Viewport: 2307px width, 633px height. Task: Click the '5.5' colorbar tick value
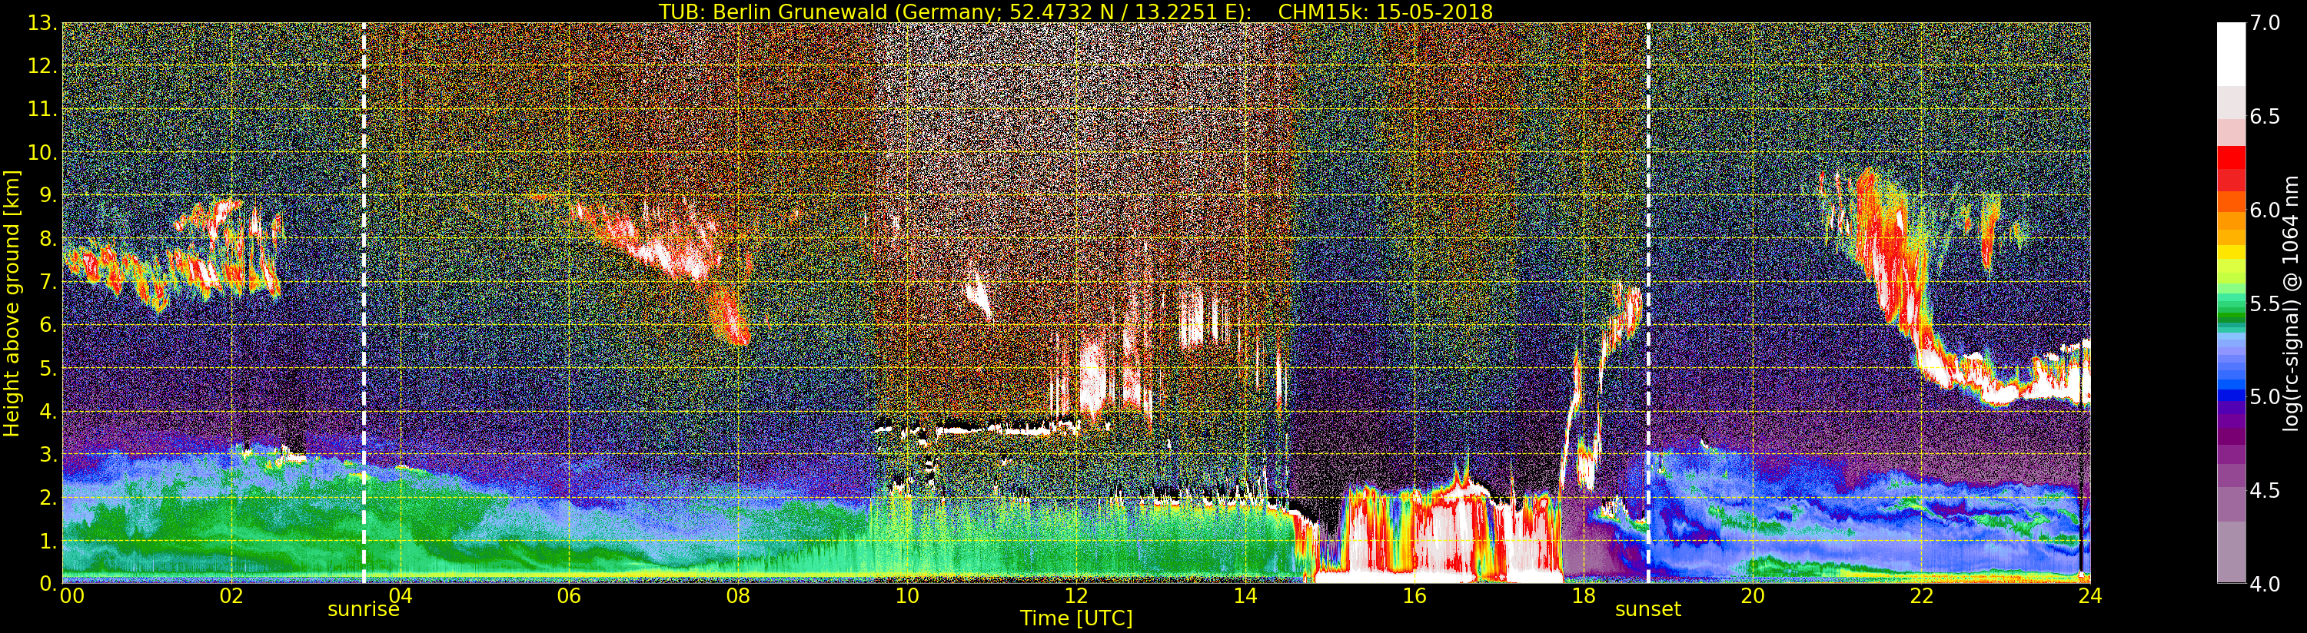click(2265, 303)
